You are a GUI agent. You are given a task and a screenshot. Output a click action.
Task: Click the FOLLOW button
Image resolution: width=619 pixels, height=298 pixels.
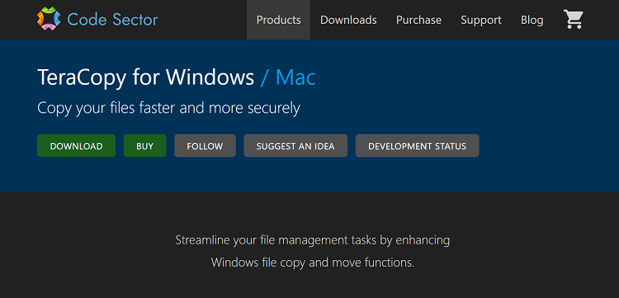pyautogui.click(x=205, y=146)
